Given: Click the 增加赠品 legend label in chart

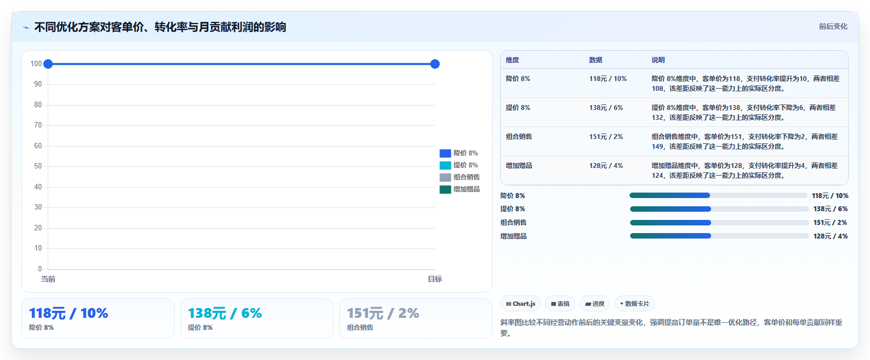Looking at the screenshot, I should pos(467,189).
